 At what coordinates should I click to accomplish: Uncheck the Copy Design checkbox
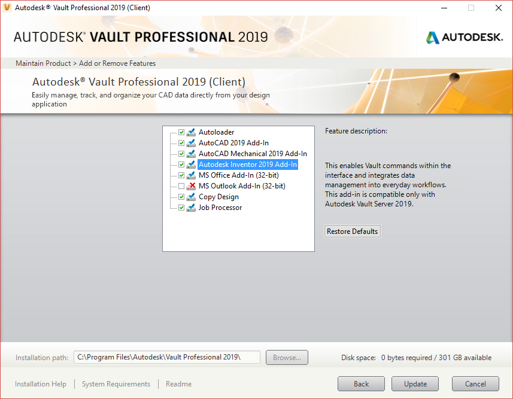(181, 197)
